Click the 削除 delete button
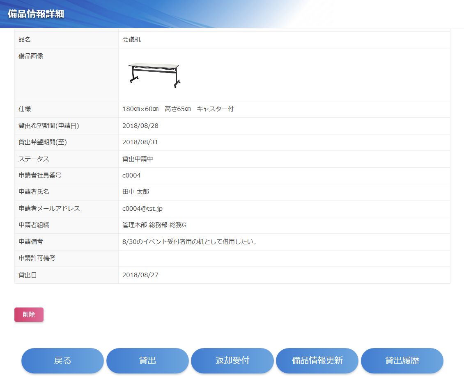 tap(29, 314)
